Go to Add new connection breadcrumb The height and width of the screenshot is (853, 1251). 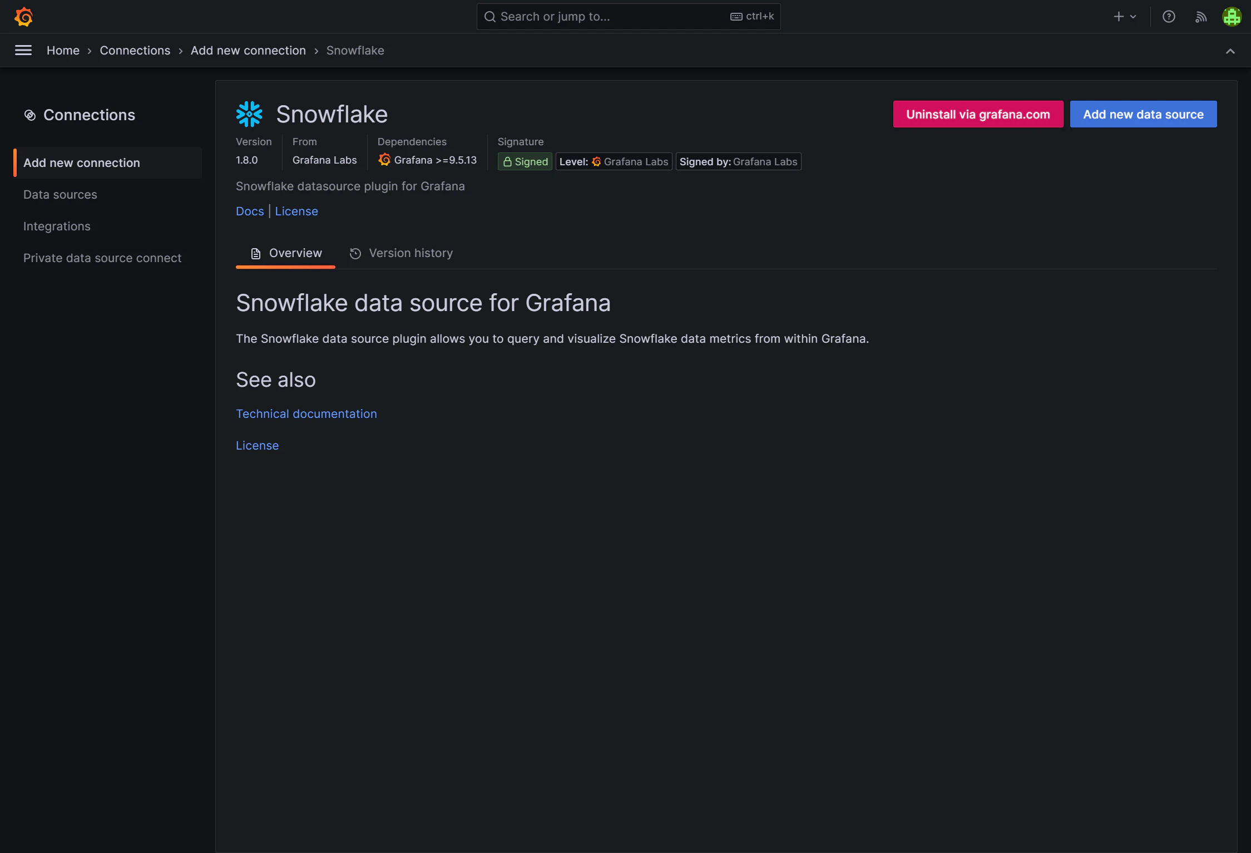[248, 51]
